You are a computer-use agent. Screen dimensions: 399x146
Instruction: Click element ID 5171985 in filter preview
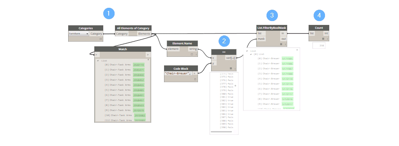click(288, 58)
